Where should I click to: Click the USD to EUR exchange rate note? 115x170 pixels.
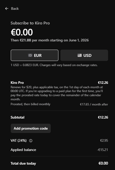coord(54,65)
